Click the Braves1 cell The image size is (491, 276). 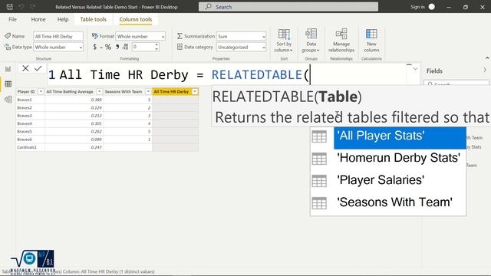coord(31,100)
